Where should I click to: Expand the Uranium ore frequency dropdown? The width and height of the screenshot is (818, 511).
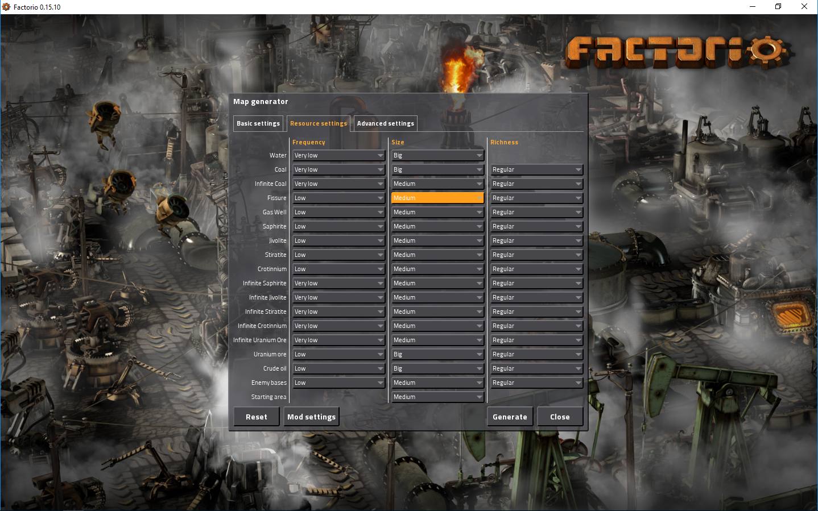pos(339,354)
